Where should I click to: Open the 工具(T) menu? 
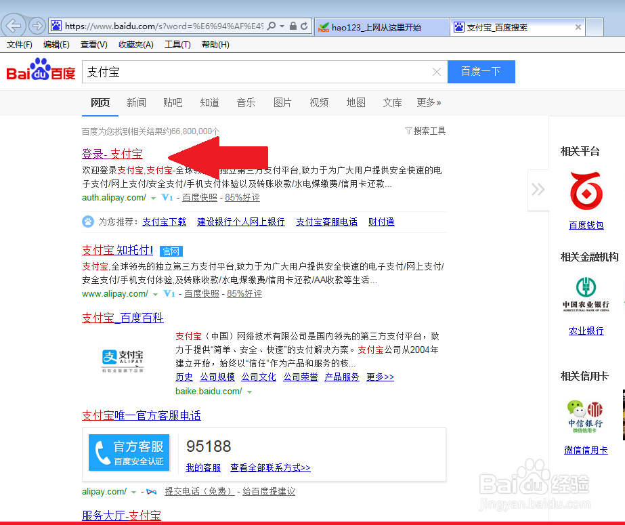(x=178, y=45)
